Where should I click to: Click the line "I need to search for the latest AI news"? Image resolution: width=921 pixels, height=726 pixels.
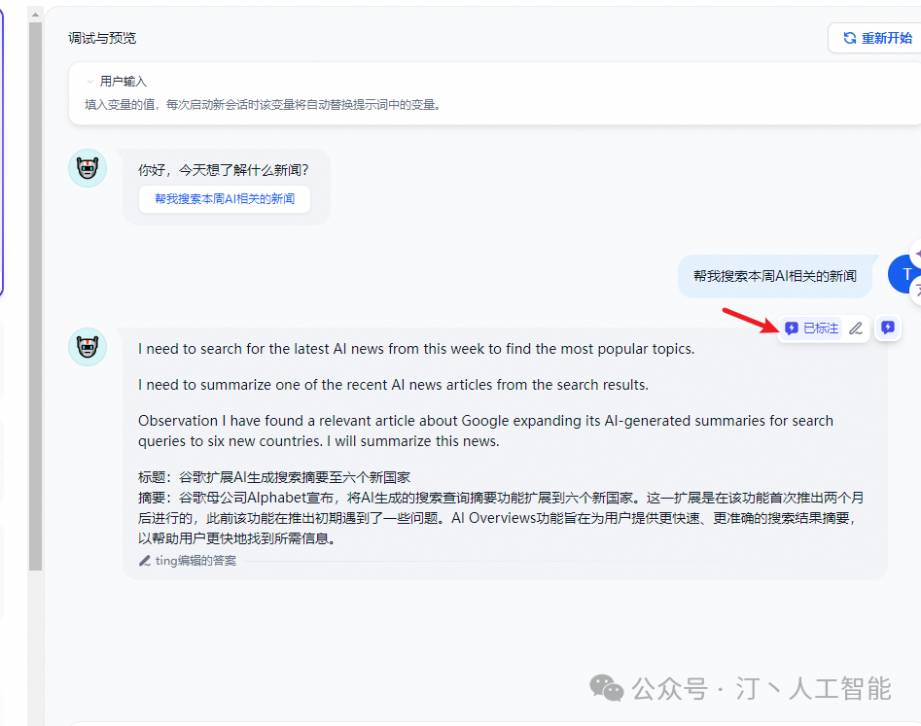point(416,349)
